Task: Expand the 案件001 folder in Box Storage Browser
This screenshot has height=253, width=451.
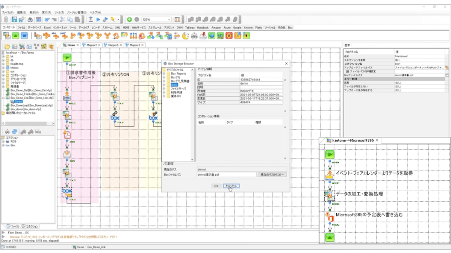Action: click(164, 96)
